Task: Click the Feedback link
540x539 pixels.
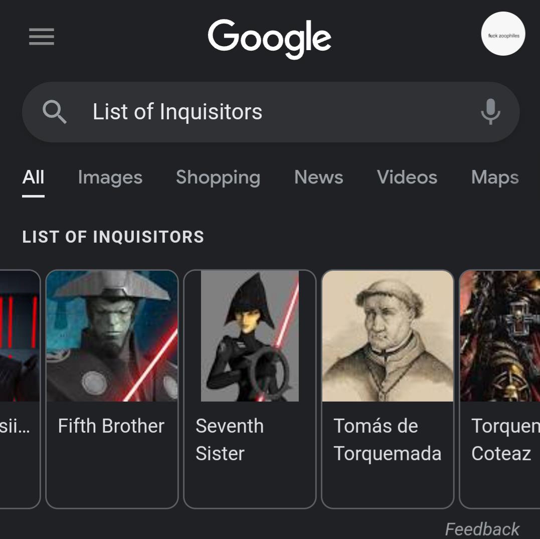Action: pyautogui.click(x=482, y=528)
